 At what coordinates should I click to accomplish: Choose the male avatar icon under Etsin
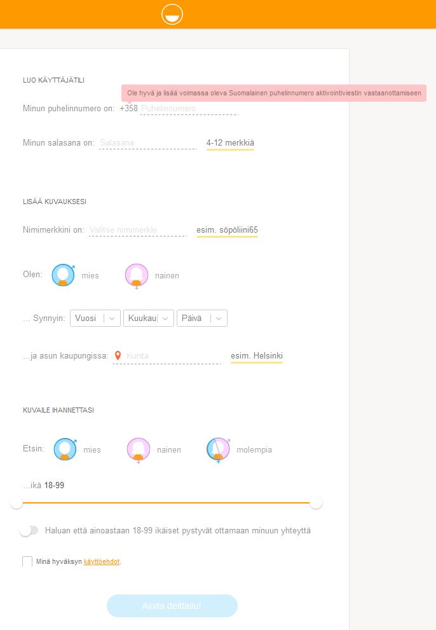(x=65, y=449)
